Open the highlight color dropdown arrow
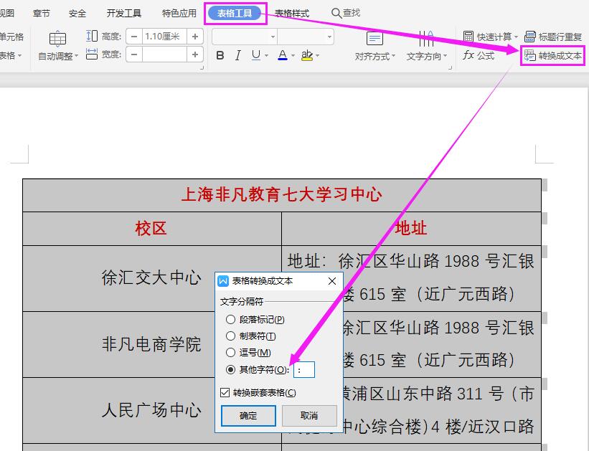The width and height of the screenshot is (589, 451). coord(317,56)
